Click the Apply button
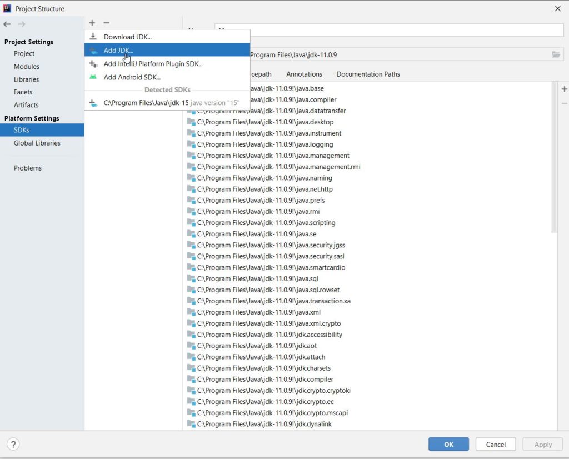Image resolution: width=569 pixels, height=459 pixels. pyautogui.click(x=542, y=444)
